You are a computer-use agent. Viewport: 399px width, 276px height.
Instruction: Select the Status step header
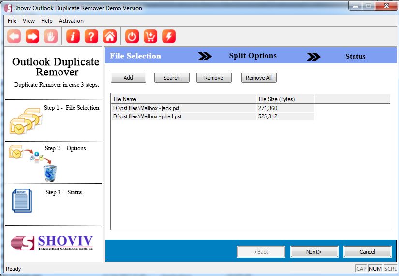pyautogui.click(x=355, y=56)
